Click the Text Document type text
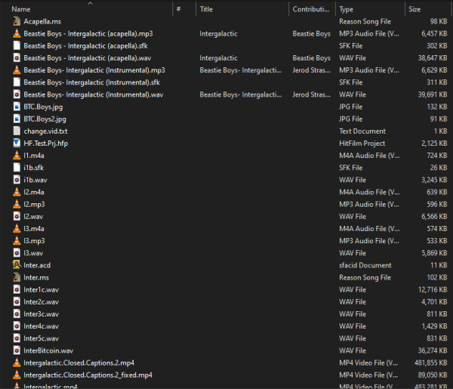453x389 pixels. (x=362, y=131)
